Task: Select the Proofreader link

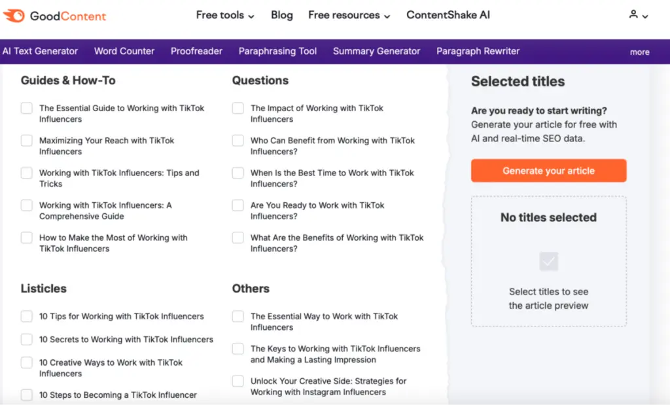Action: tap(196, 51)
